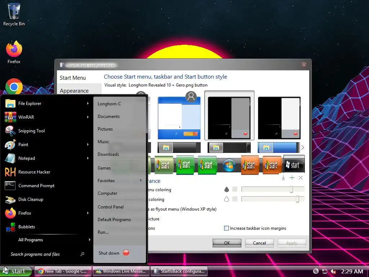The width and height of the screenshot is (369, 277).
Task: Click network icon in system tray
Action: pos(325,271)
